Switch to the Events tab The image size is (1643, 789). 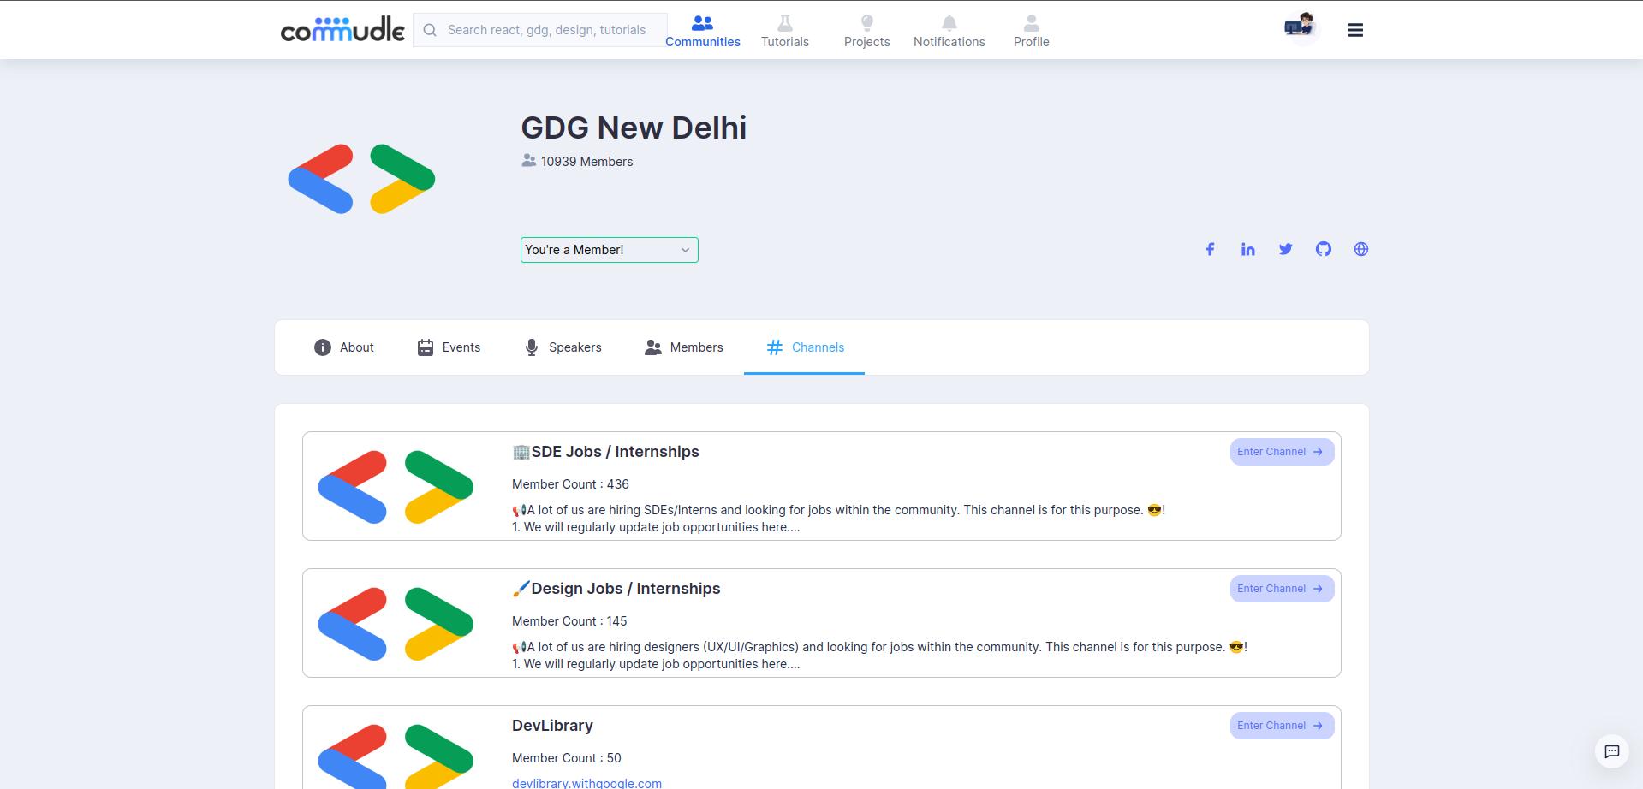449,347
